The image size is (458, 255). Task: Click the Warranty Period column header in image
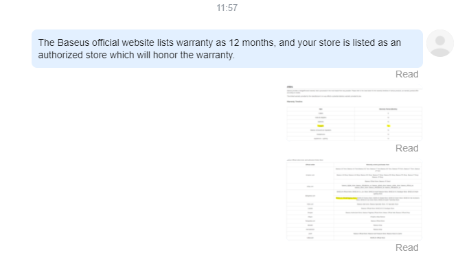(388, 109)
